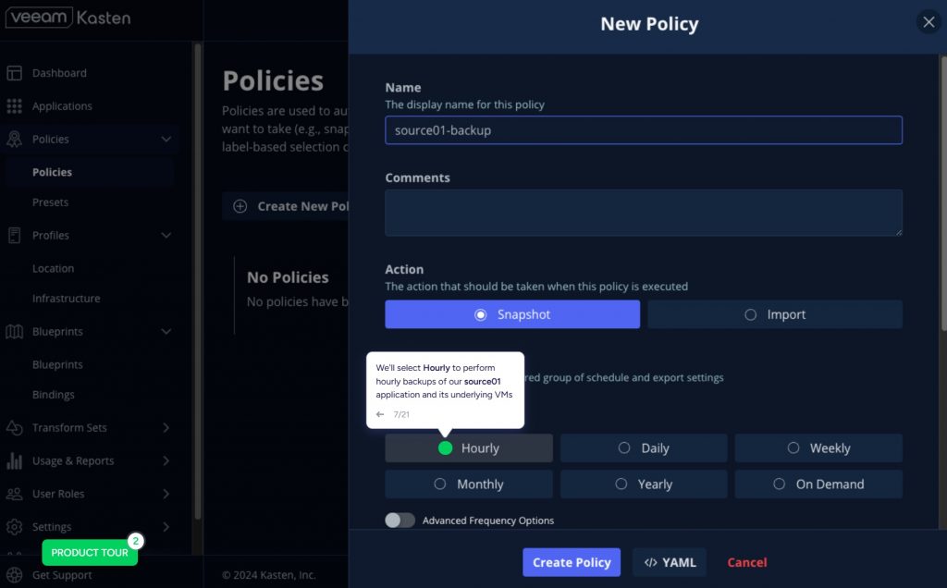Collapse the Profiles sidebar section
Image resolution: width=947 pixels, height=588 pixels.
[x=166, y=236]
